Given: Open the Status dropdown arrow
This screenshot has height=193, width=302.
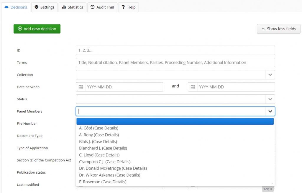Looking at the screenshot, I should coord(270,99).
